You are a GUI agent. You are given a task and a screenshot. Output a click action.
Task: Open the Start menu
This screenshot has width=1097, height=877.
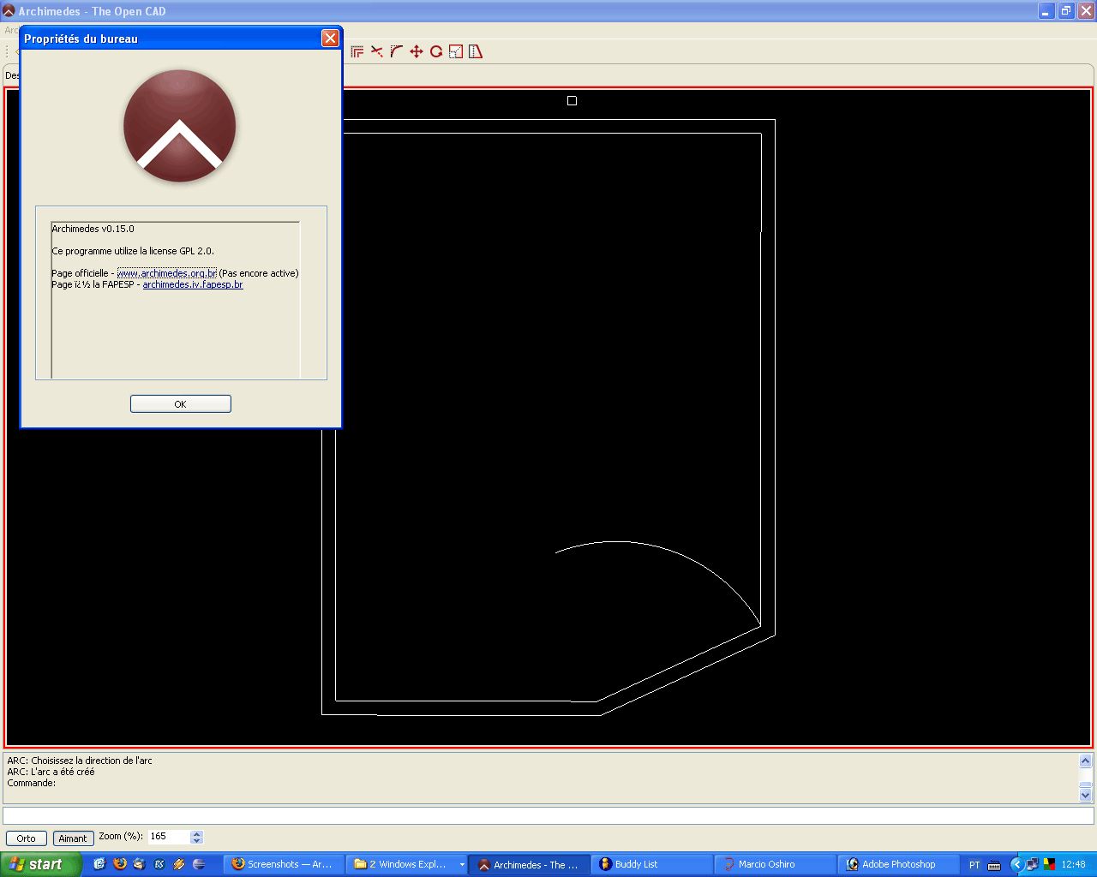click(x=40, y=864)
